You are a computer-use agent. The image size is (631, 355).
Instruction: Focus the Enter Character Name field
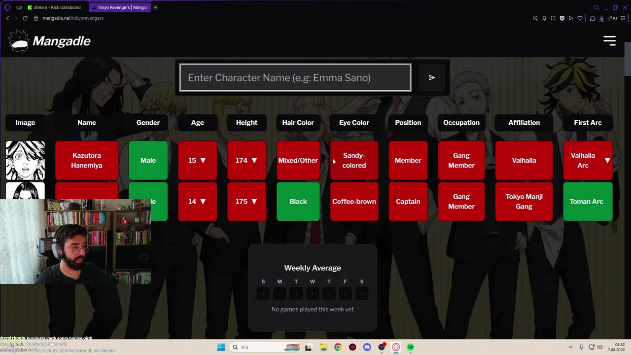[x=295, y=77]
